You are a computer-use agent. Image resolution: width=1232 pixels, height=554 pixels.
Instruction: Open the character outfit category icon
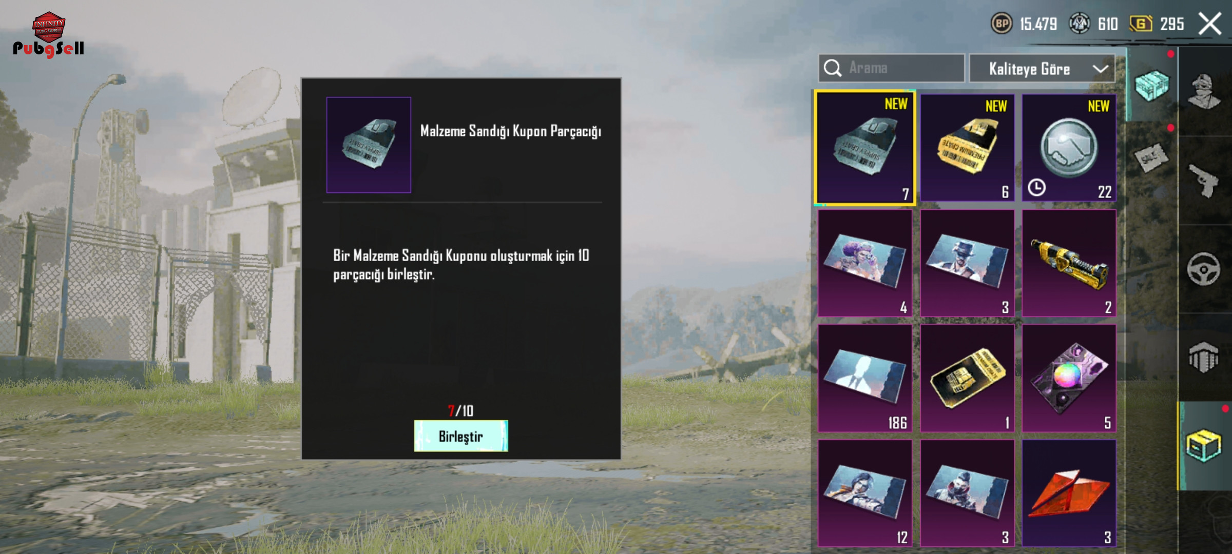click(x=1204, y=92)
